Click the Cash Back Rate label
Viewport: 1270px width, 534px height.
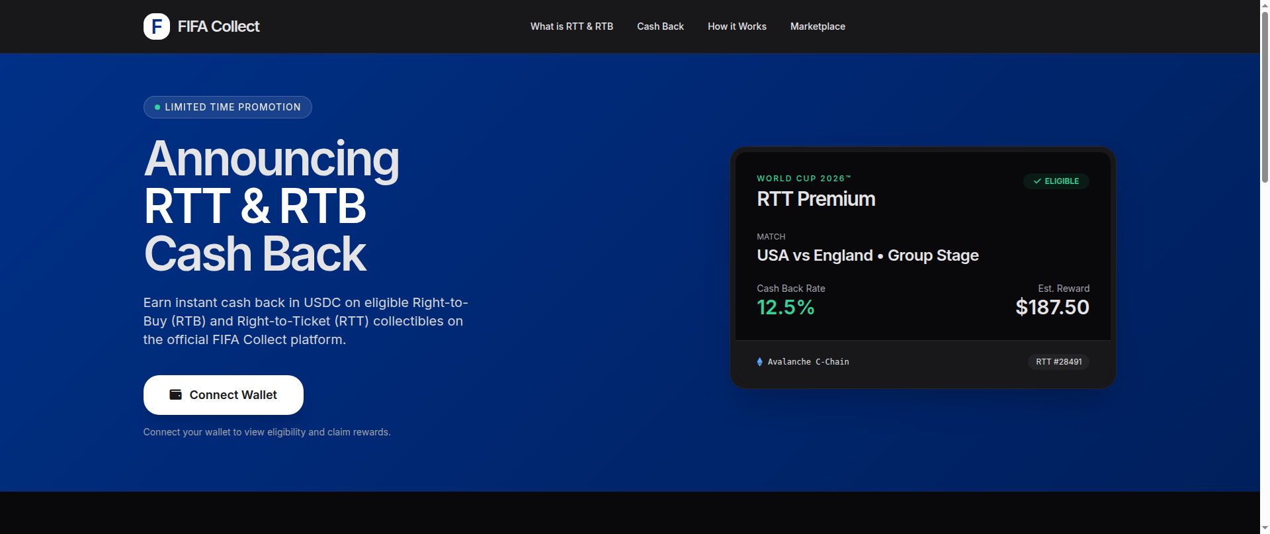pos(790,289)
